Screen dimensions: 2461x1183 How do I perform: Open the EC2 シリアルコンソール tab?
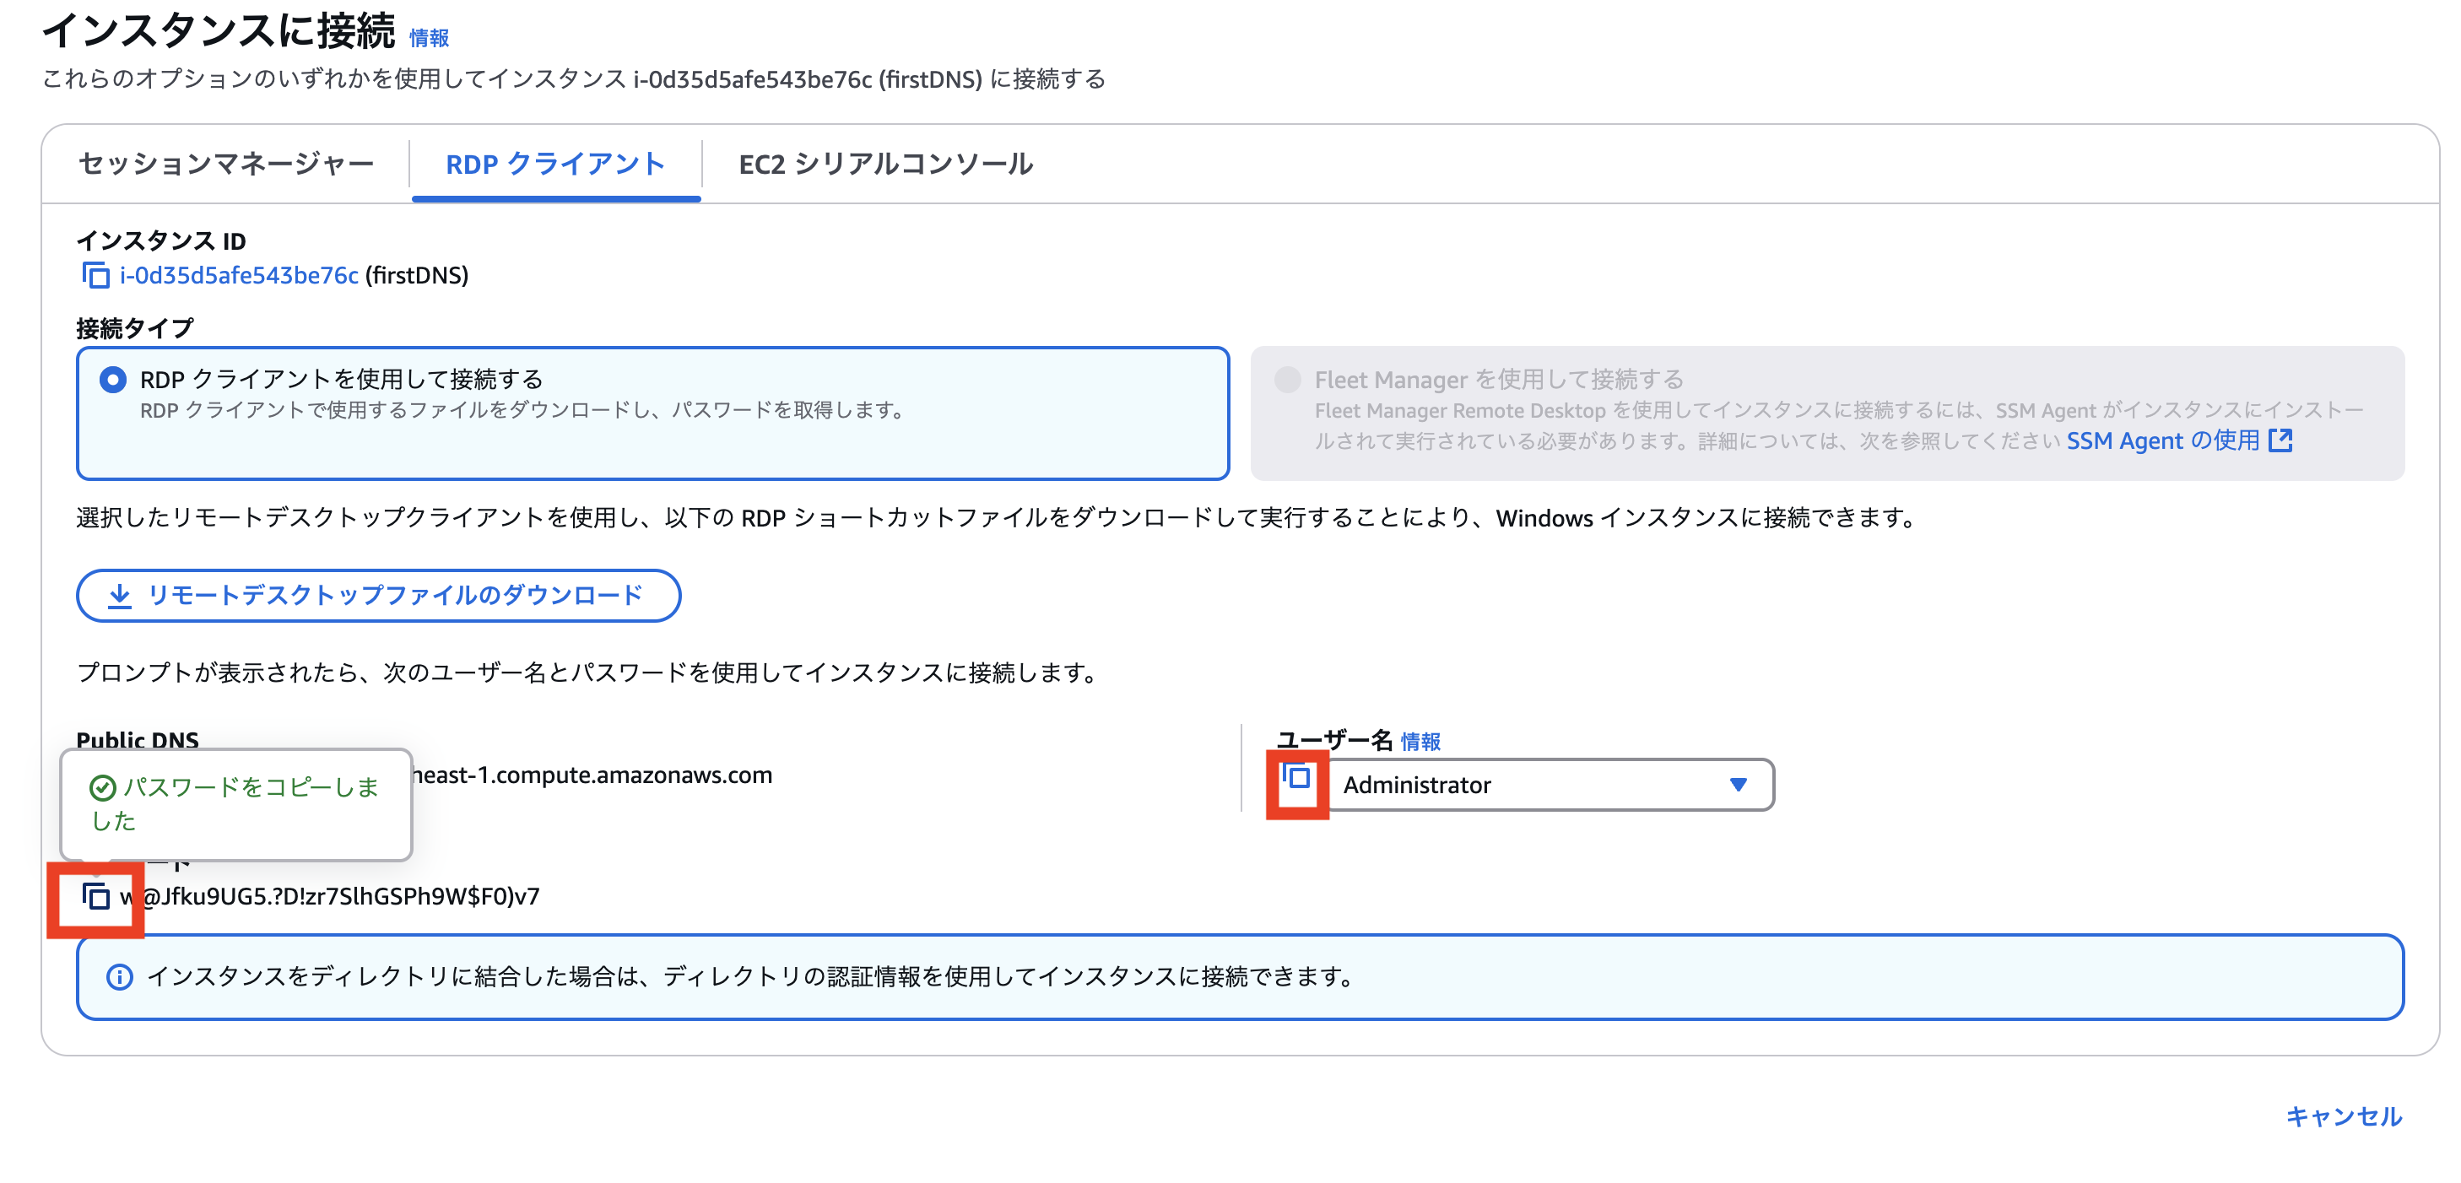[884, 163]
